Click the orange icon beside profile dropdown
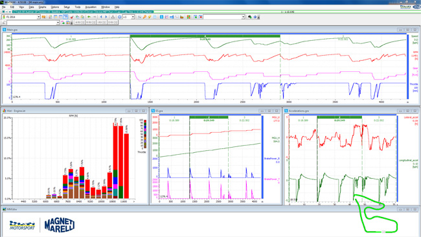The image size is (421, 237). [44, 17]
